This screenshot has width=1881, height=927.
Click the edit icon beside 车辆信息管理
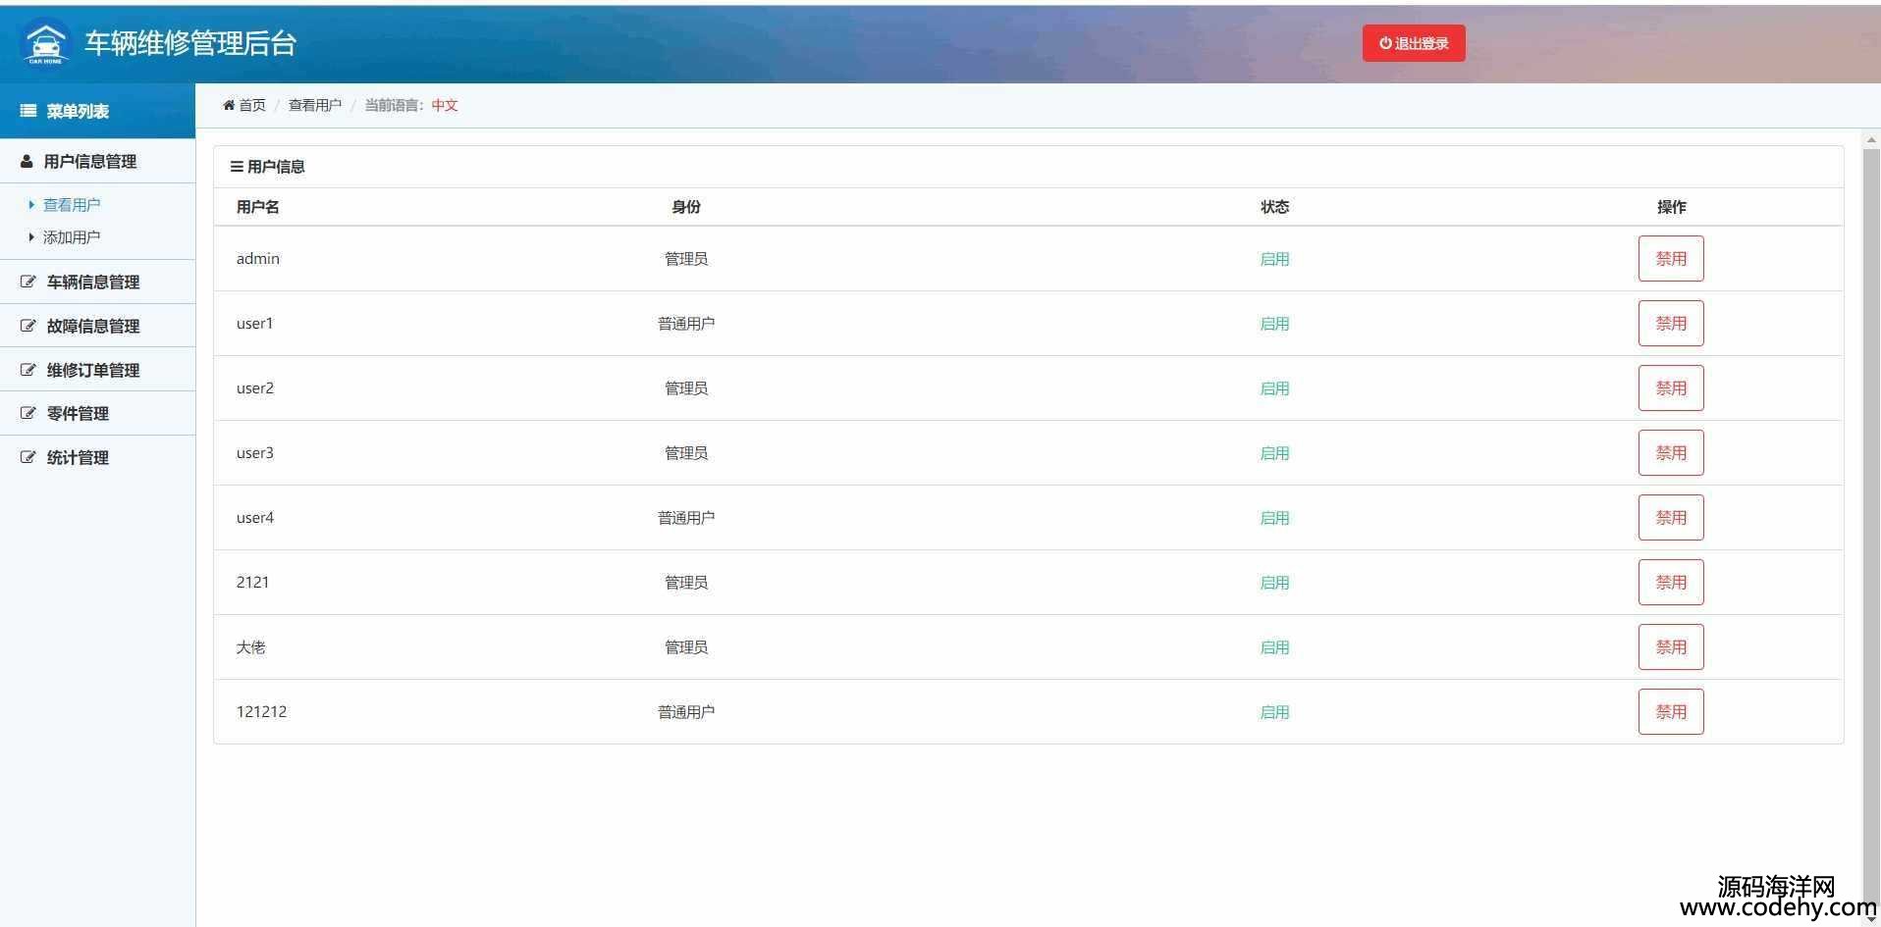click(x=28, y=282)
